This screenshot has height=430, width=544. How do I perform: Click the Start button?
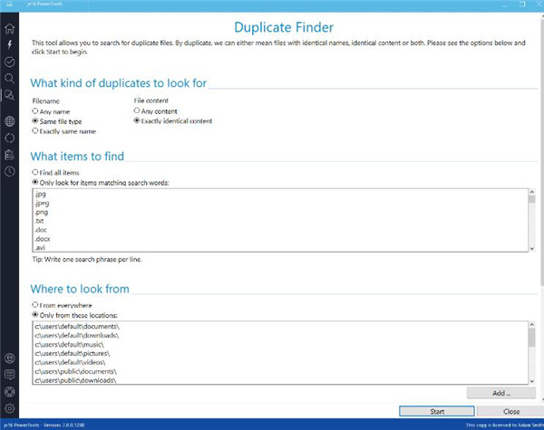[437, 411]
